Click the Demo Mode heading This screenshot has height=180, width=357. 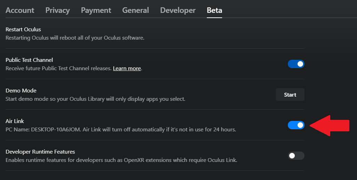(21, 90)
